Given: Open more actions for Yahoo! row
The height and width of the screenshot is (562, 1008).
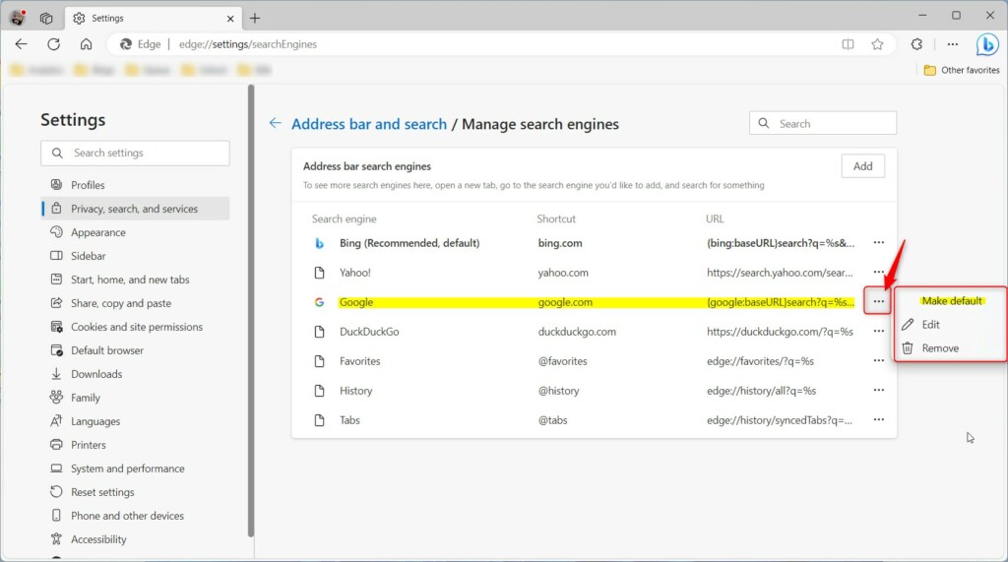Looking at the screenshot, I should (x=879, y=273).
